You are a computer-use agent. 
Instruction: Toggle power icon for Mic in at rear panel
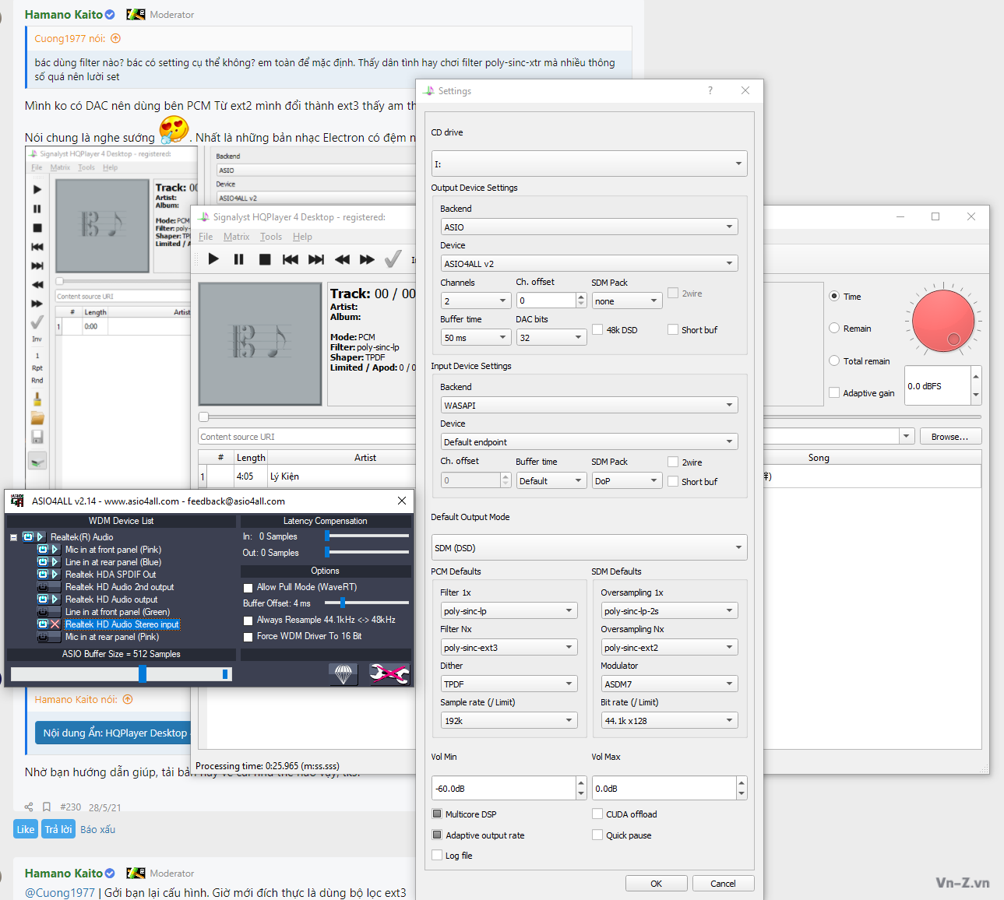(43, 637)
